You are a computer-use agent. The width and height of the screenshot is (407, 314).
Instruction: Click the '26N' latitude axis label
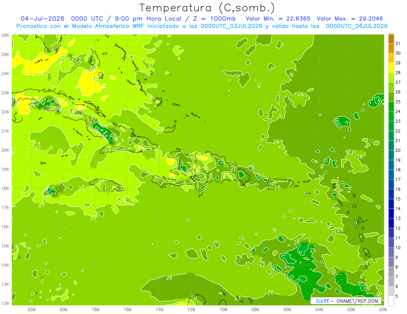coord(5,35)
